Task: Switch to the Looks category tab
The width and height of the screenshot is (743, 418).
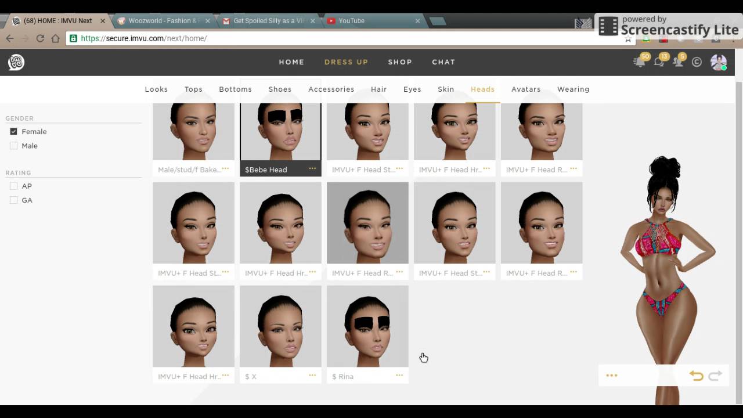Action: [156, 89]
